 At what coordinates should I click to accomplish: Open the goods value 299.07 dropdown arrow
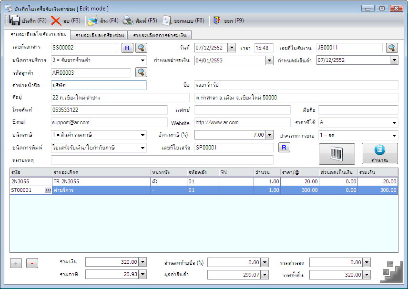coord(265,275)
